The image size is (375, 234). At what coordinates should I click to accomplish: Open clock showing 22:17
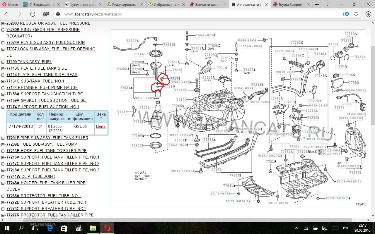click(x=362, y=228)
